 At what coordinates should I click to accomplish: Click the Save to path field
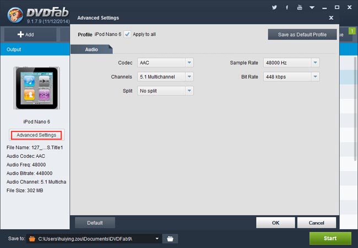tap(94, 239)
